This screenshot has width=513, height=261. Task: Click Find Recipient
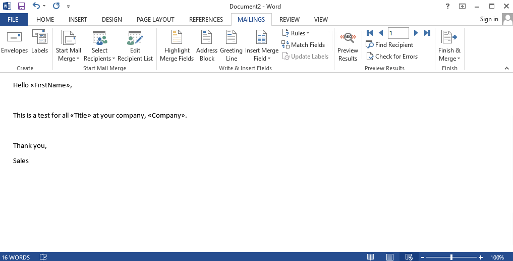tap(389, 45)
